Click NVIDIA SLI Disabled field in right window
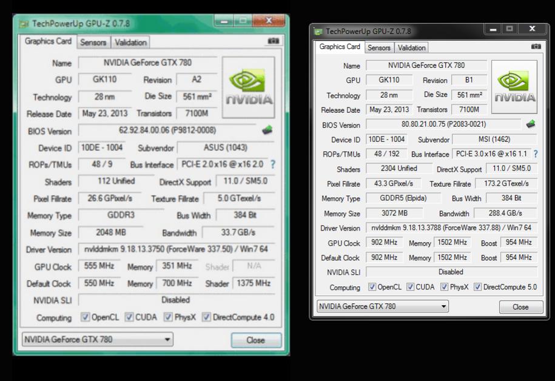 (x=451, y=272)
